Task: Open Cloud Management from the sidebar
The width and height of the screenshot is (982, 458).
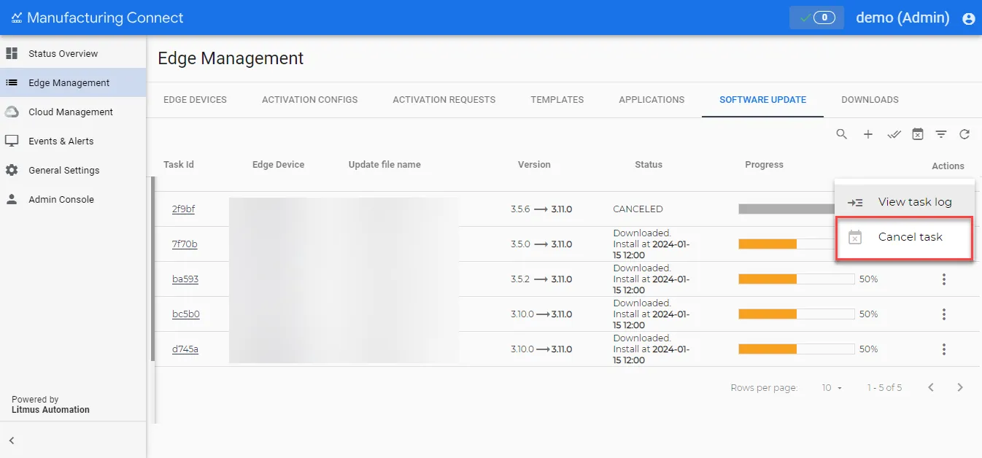Action: 73,112
